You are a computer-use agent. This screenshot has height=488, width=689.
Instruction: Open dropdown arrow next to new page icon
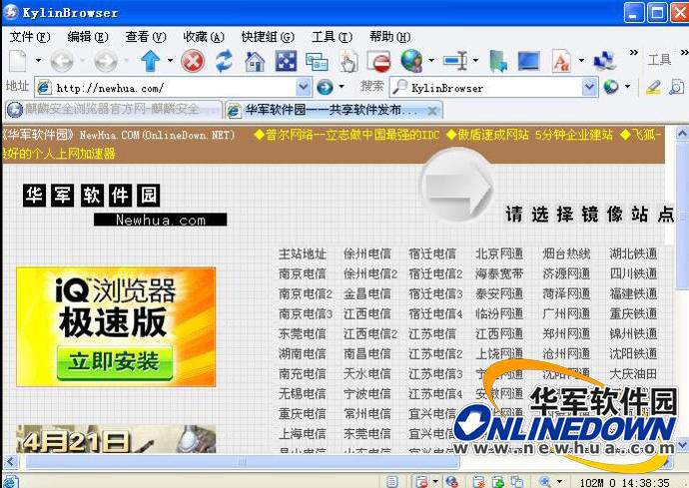pos(38,61)
